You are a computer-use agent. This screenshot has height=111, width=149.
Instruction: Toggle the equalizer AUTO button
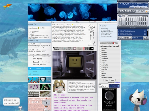[123, 16]
